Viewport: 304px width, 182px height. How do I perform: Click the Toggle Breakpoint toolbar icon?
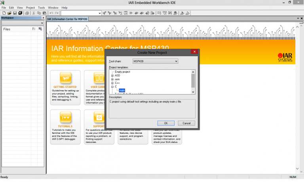click(175, 13)
